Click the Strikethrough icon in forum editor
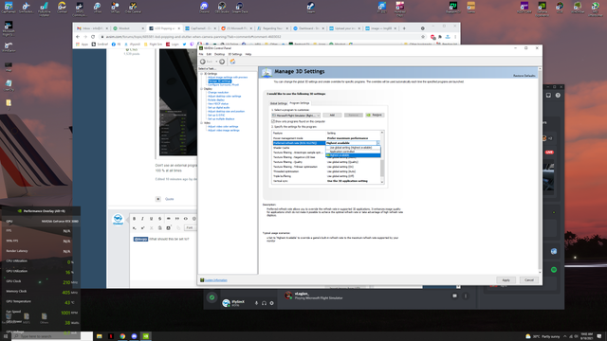The height and width of the screenshot is (341, 607). pyautogui.click(x=159, y=219)
